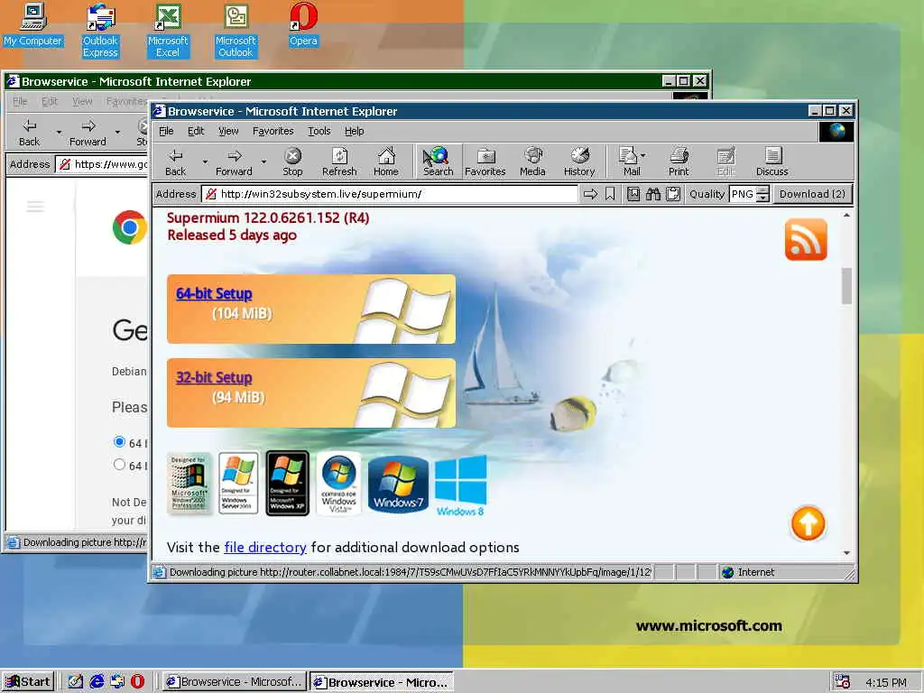Print the current page

(679, 162)
